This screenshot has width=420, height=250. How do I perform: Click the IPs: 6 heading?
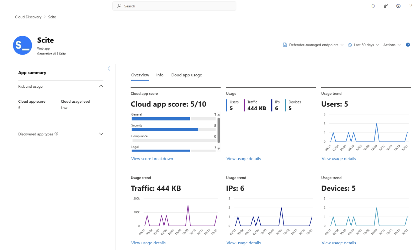tap(235, 188)
